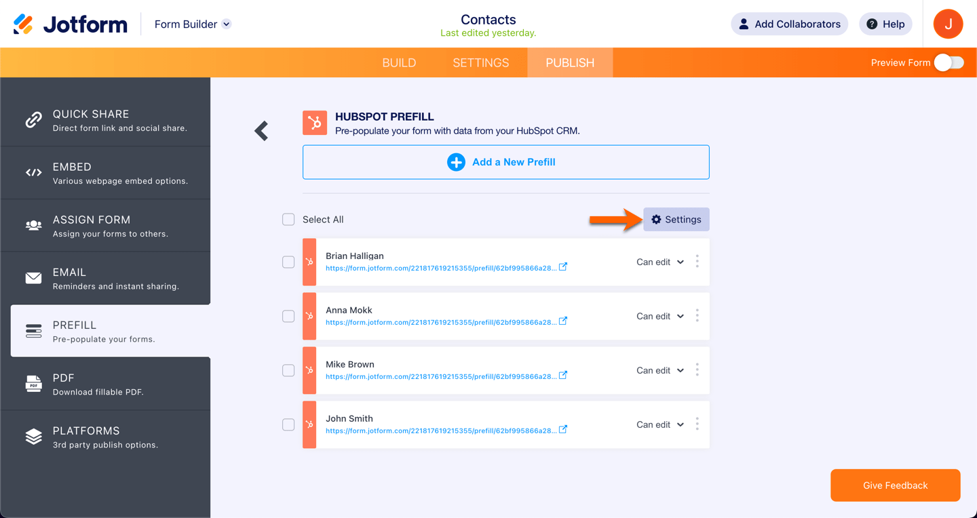This screenshot has height=518, width=977.
Task: Click the HubSpot icon in the Prefill header
Action: (x=315, y=123)
